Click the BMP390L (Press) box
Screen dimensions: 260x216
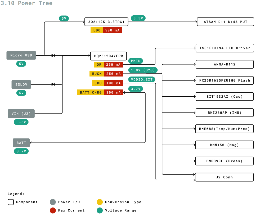(x=224, y=161)
